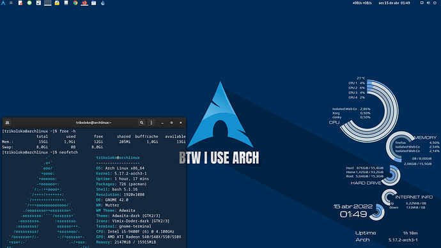Open the Arch logo activities menu
This screenshot has width=441, height=248.
[3, 3]
